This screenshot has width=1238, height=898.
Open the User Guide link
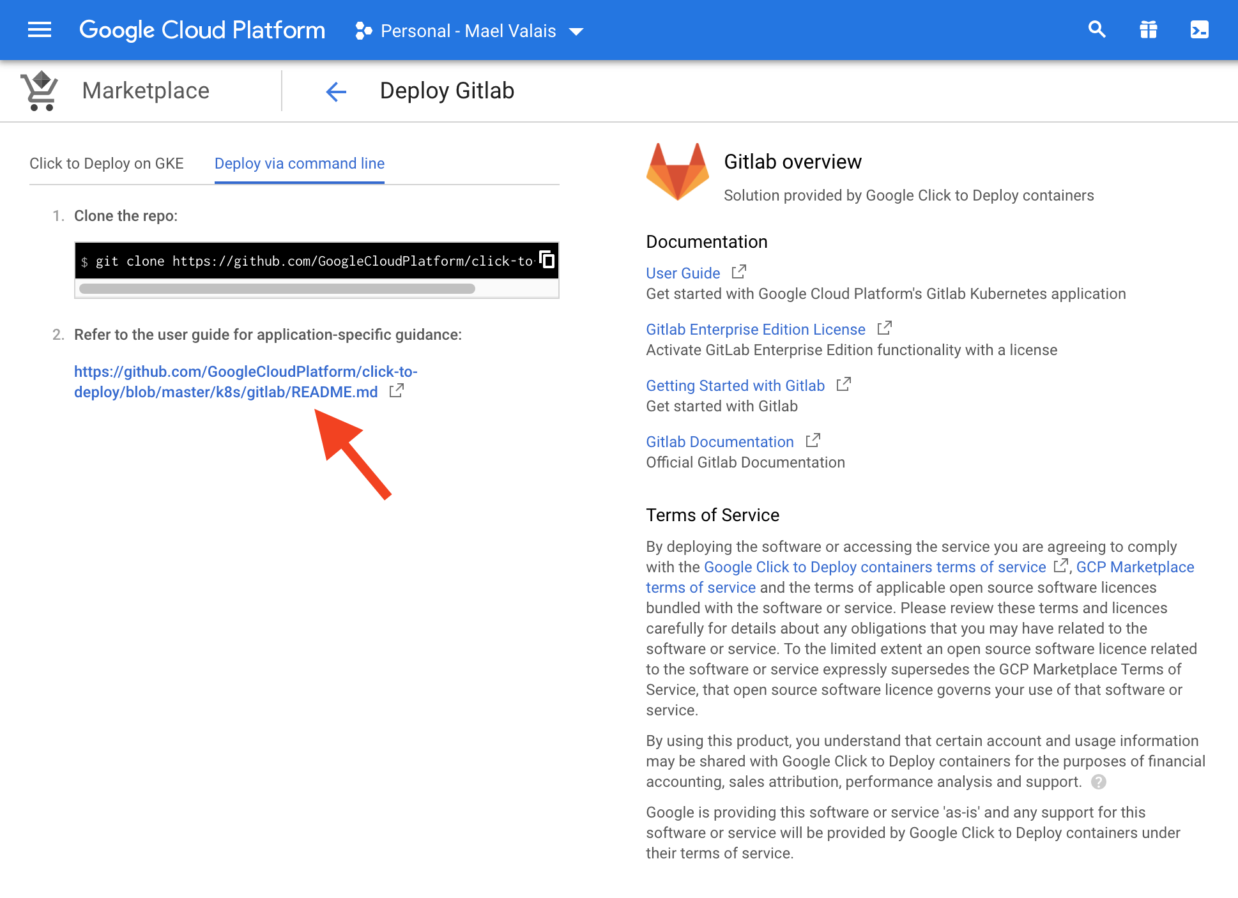[x=683, y=273]
